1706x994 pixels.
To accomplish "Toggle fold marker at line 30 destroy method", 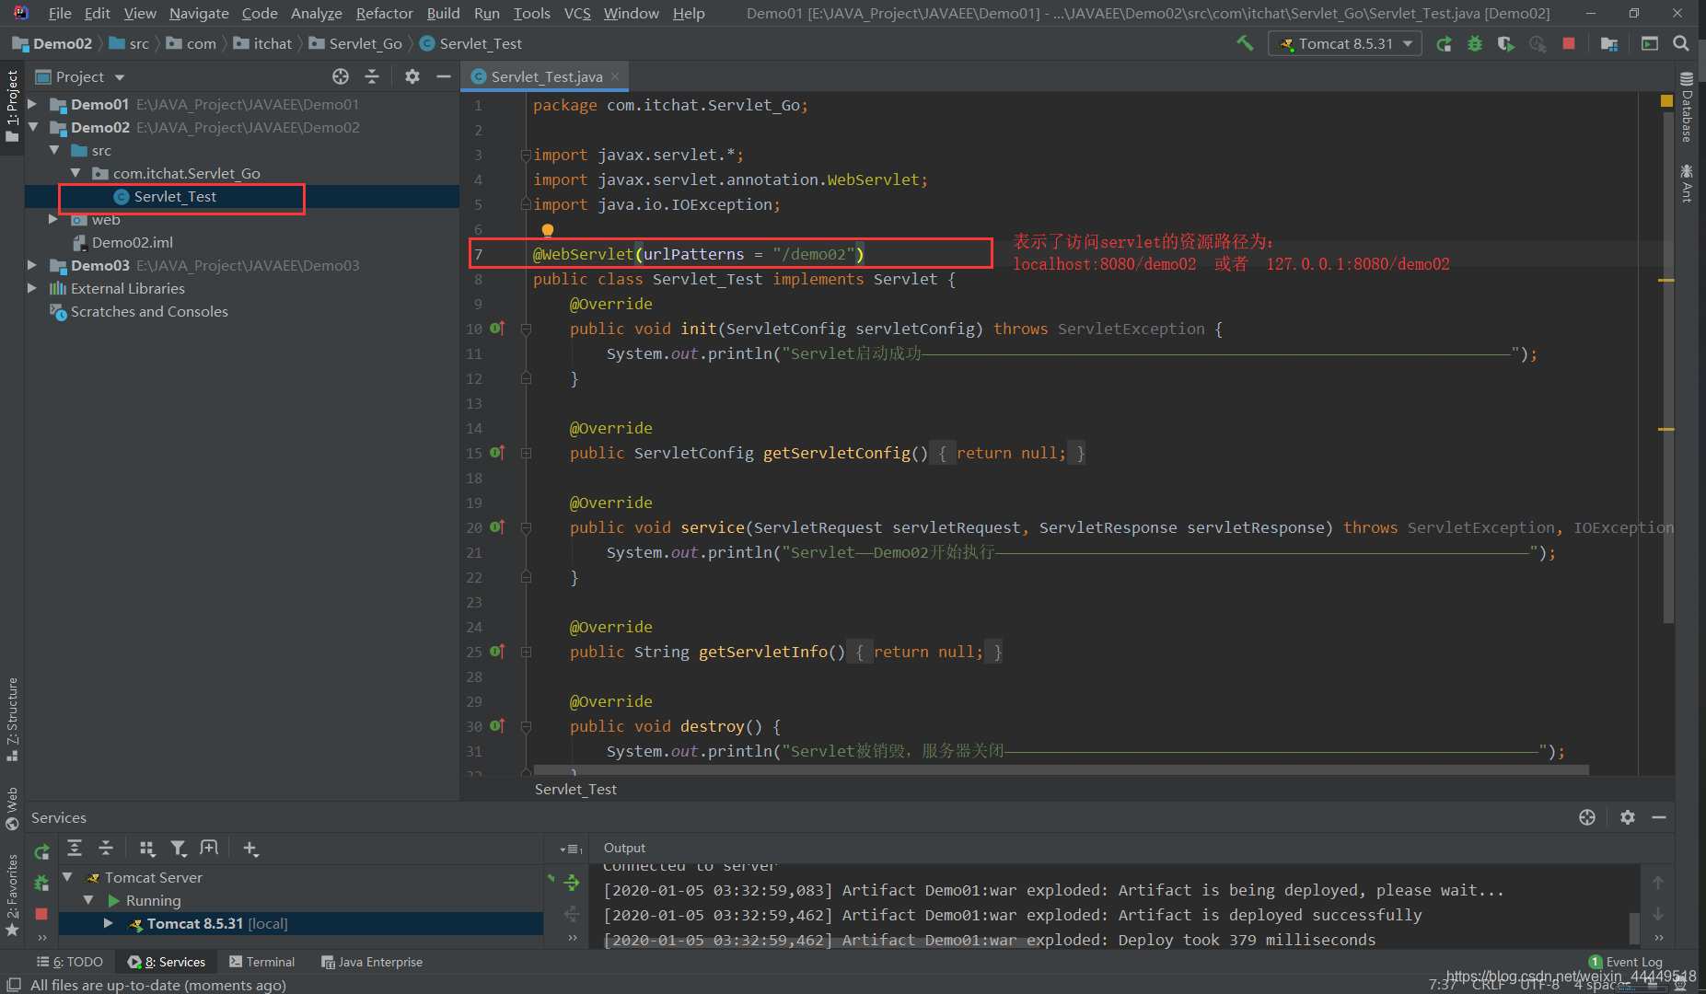I will pos(526,726).
